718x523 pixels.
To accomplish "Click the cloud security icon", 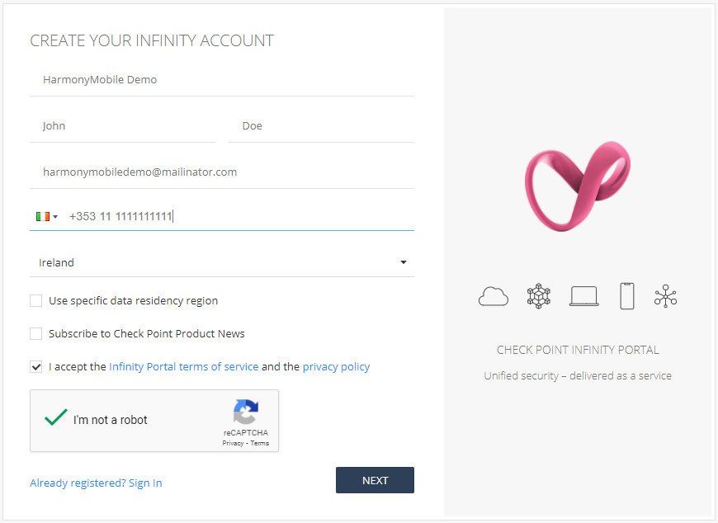I will [494, 296].
